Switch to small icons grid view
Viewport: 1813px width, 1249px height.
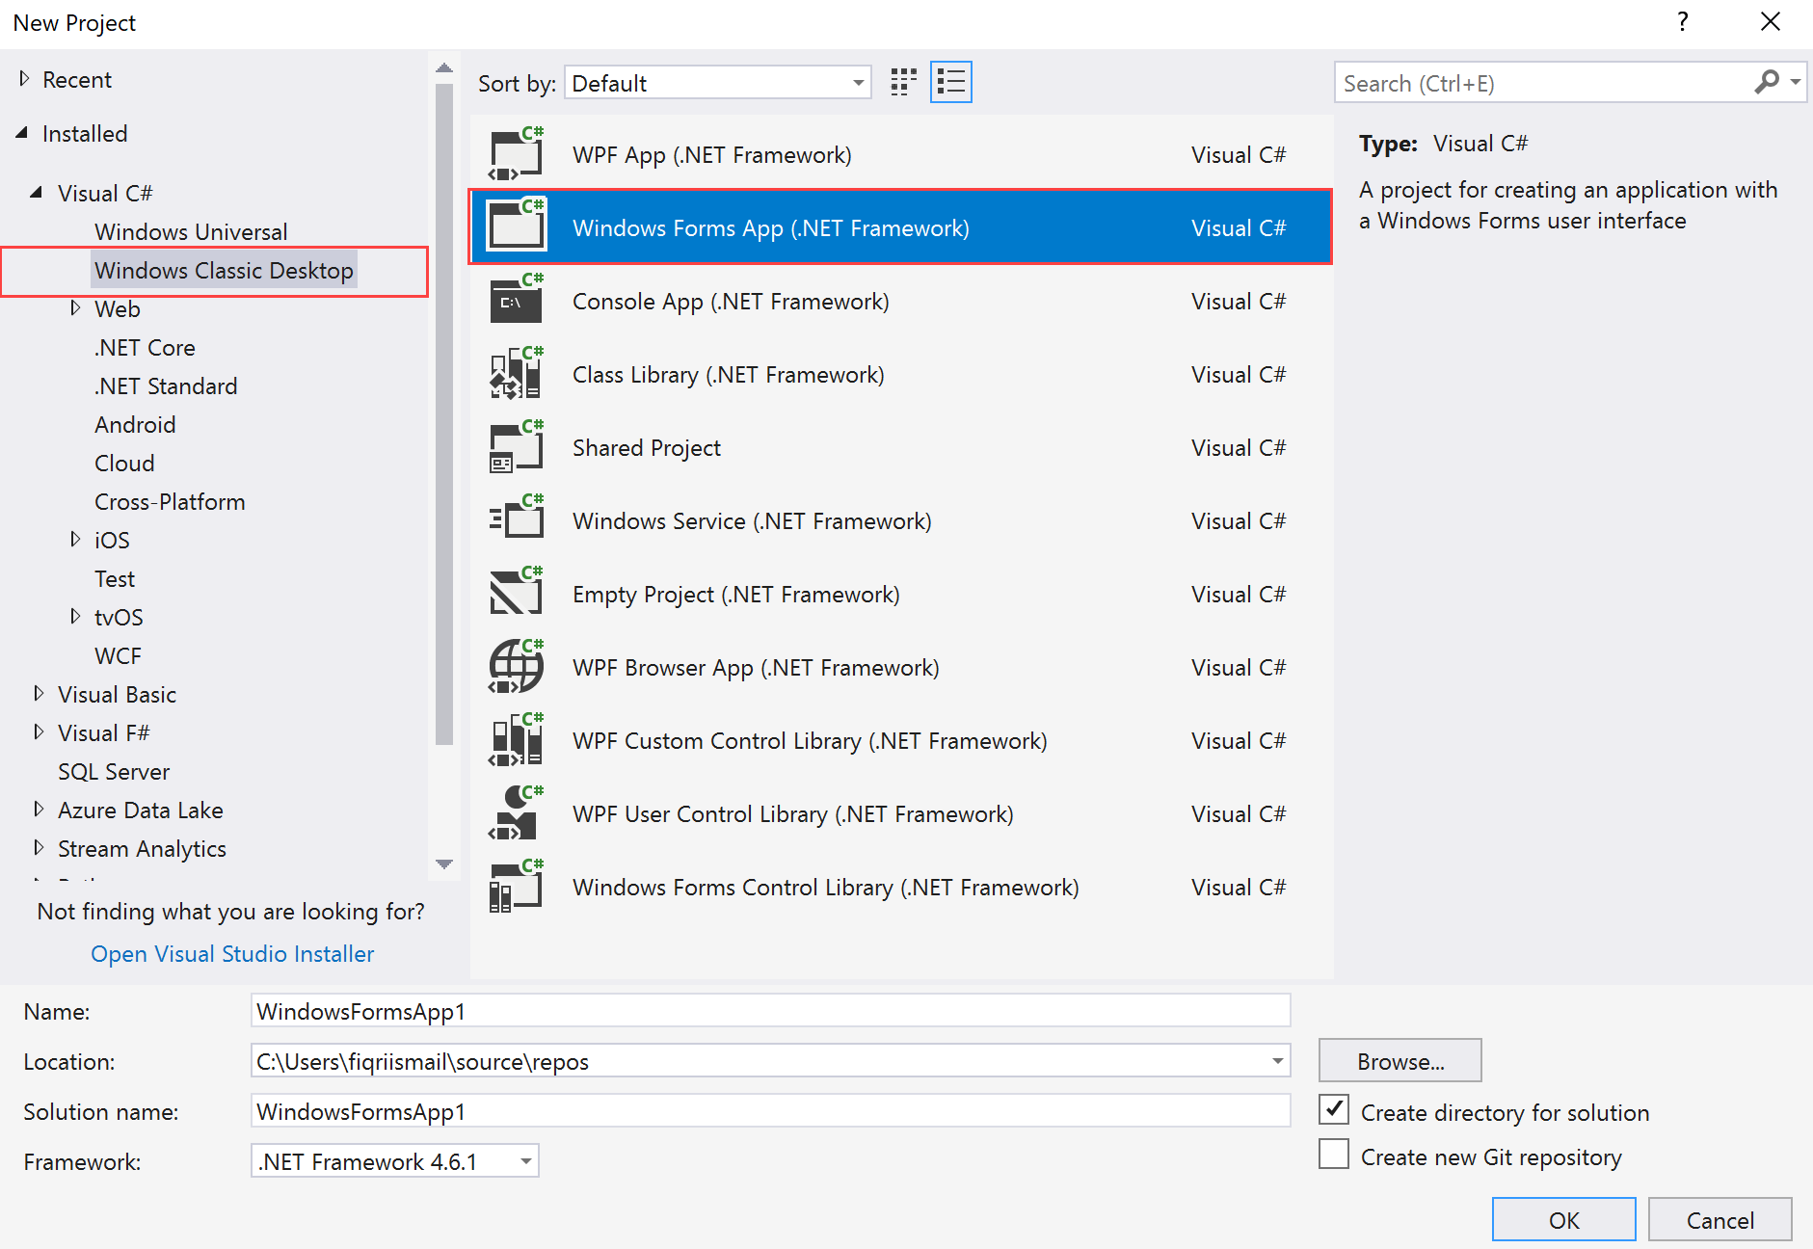pyautogui.click(x=903, y=83)
